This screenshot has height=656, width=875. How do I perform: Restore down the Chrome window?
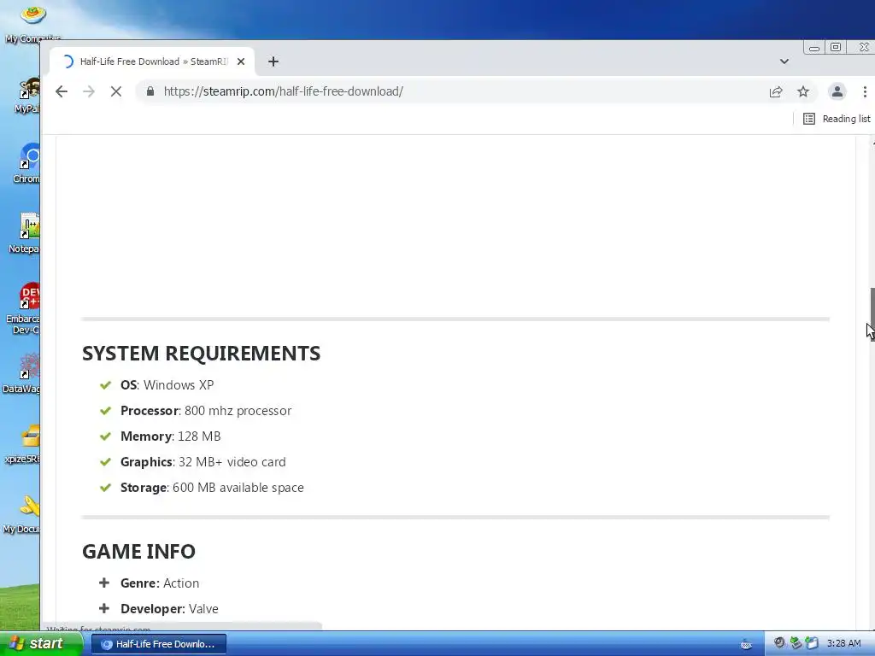point(836,48)
